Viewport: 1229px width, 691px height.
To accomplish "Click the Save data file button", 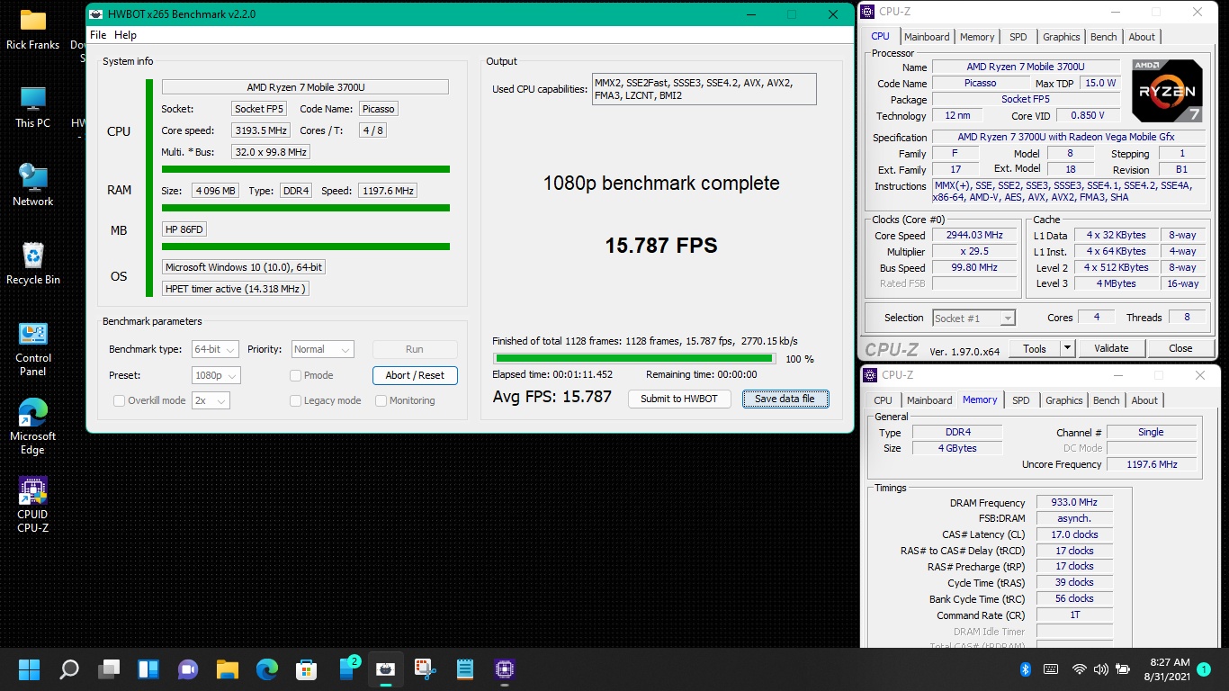I will coord(785,399).
